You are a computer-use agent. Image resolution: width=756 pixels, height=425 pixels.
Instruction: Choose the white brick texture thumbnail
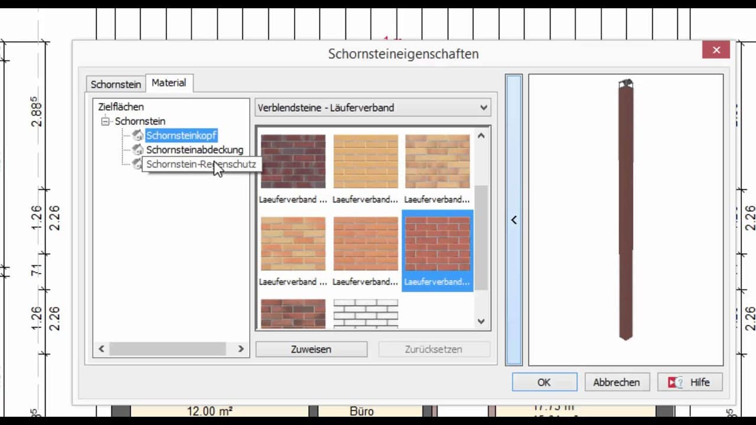coord(365,313)
